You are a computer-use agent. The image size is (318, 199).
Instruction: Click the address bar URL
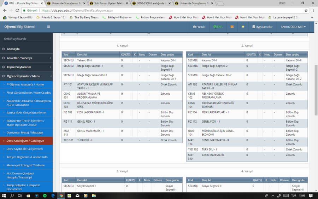[x=77, y=10]
